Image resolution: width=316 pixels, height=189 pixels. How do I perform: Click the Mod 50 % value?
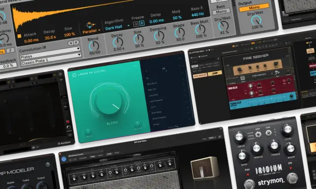click(177, 18)
